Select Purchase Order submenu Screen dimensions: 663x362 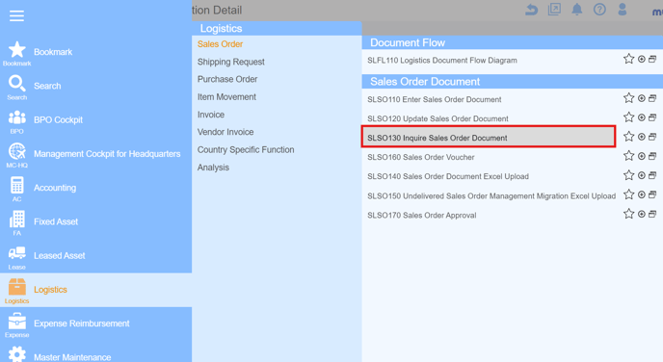coord(227,79)
